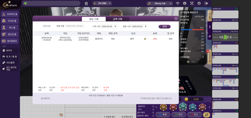The height and width of the screenshot is (118, 251).
Task: Open the settings gear icon
Action: pyautogui.click(x=199, y=3)
